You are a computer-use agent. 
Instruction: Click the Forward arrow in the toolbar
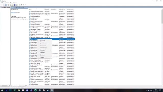[x=3, y=5]
